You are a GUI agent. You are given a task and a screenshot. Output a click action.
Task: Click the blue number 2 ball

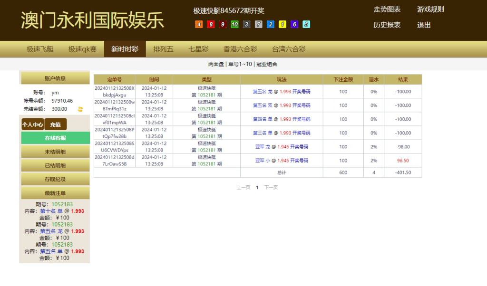point(270,24)
